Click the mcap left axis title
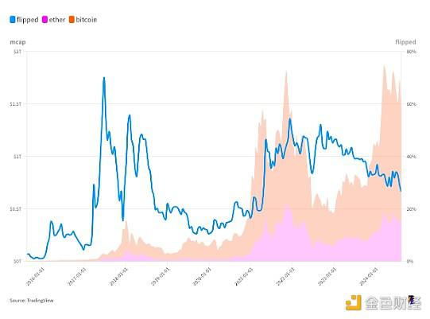Screen dimensions: 430x319 17,42
